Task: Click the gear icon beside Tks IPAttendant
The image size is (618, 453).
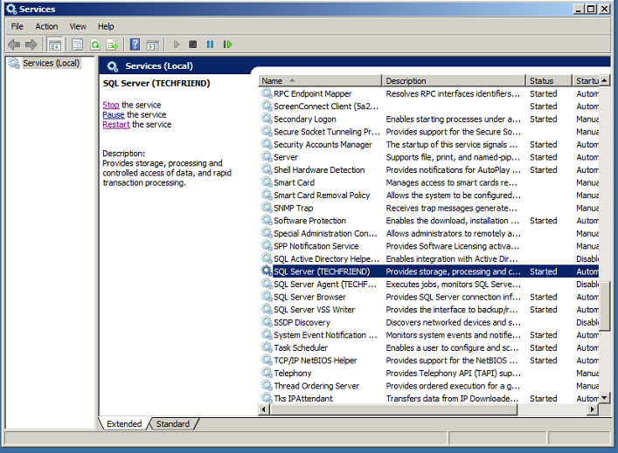Action: (267, 398)
